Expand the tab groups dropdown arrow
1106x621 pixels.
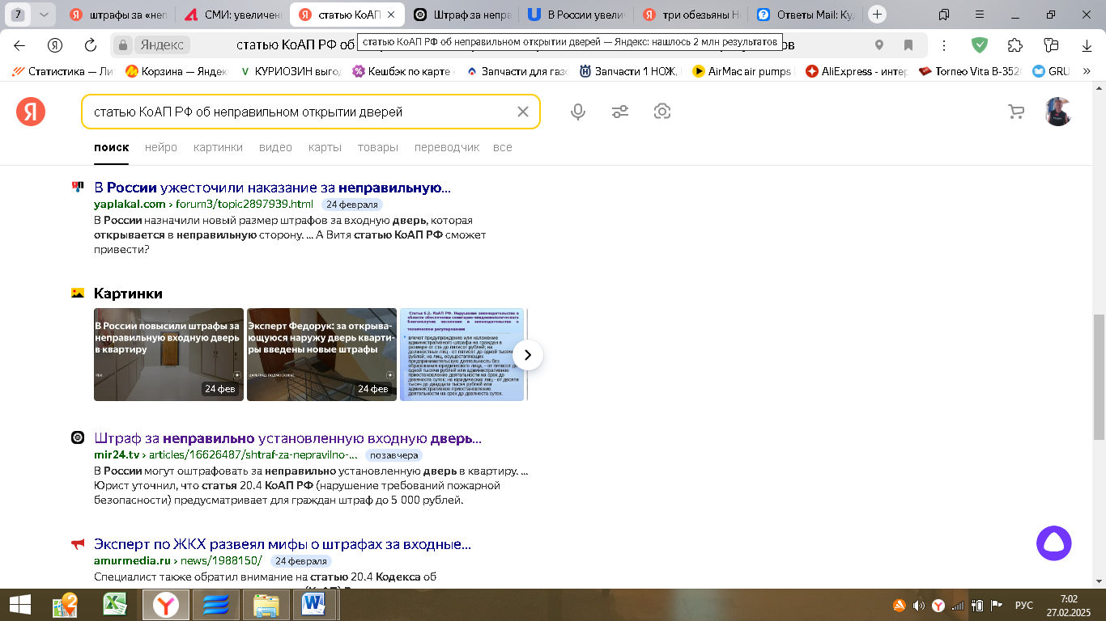click(x=44, y=15)
